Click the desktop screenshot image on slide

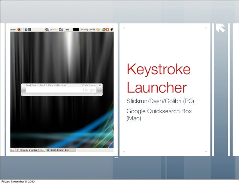[62, 90]
